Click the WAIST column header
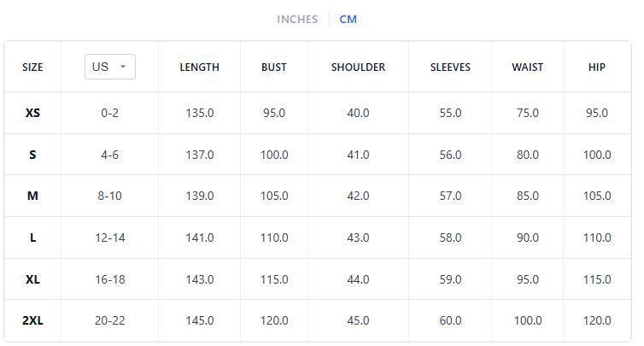 point(527,67)
